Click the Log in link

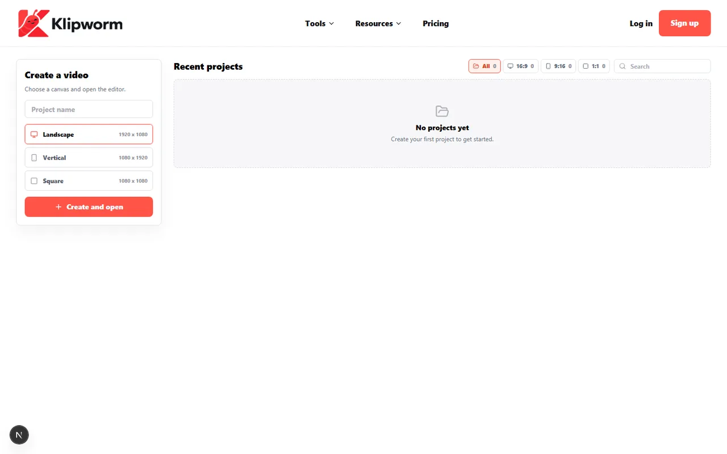click(x=641, y=23)
